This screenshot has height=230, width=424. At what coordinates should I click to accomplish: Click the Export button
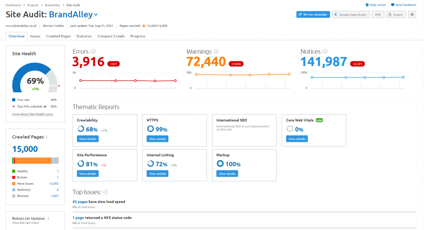(x=396, y=15)
